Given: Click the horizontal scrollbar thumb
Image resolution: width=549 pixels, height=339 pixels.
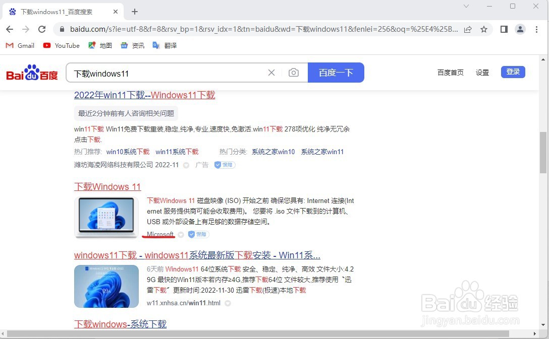Looking at the screenshot, I should point(258,334).
